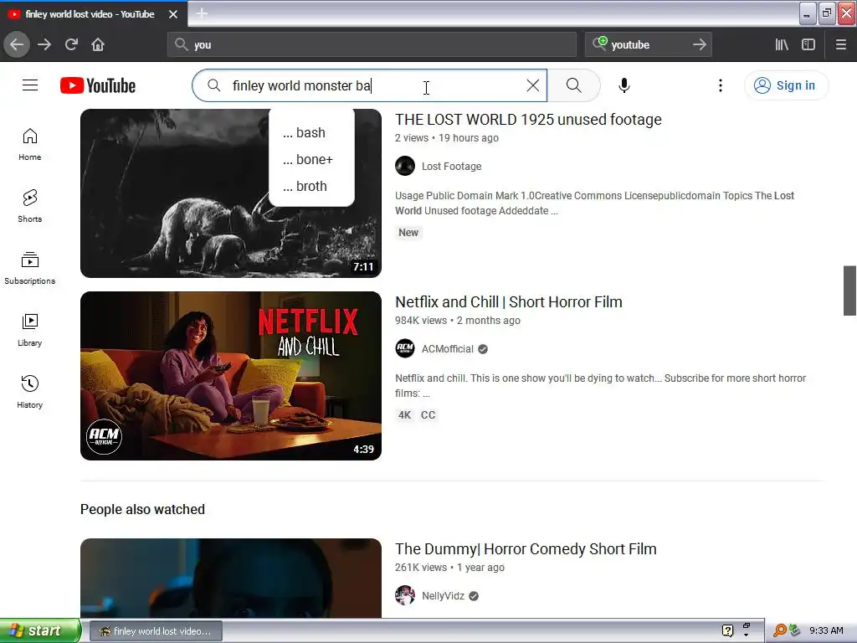Open THE LOST WORLD 1925 unused footage
Screen dimensions: 857x643
(529, 120)
